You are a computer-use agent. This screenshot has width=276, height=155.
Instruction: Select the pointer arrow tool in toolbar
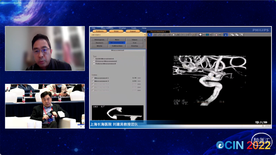(150, 35)
